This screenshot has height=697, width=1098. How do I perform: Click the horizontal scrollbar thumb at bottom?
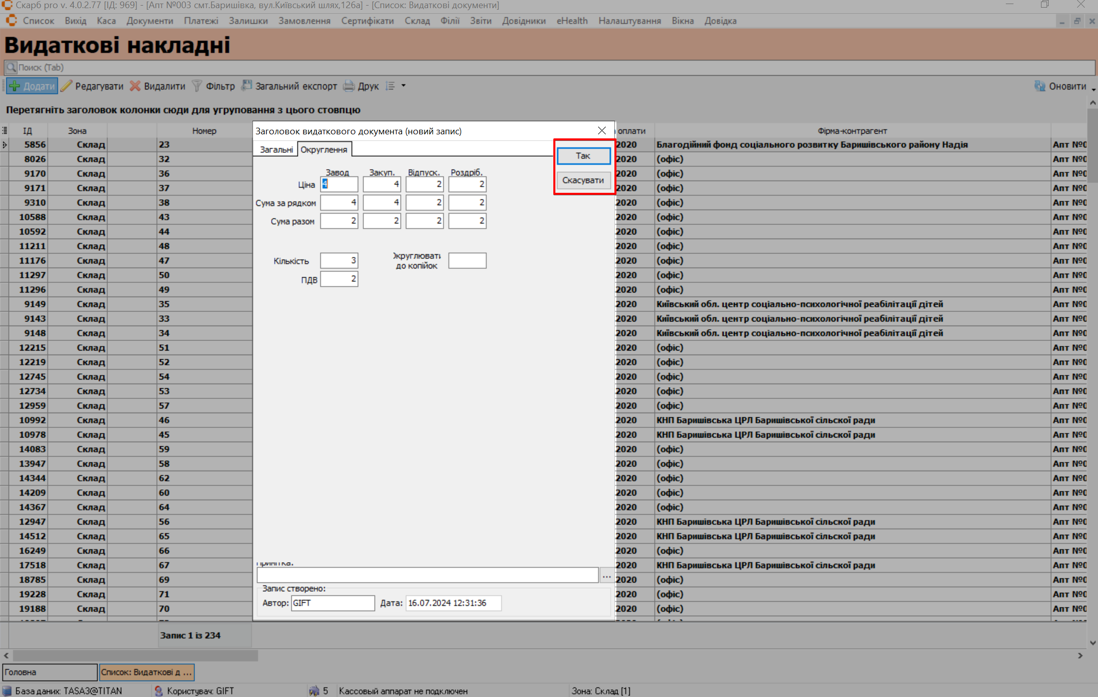pyautogui.click(x=135, y=655)
